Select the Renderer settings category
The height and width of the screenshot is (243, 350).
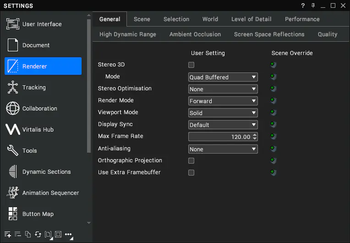click(x=43, y=66)
